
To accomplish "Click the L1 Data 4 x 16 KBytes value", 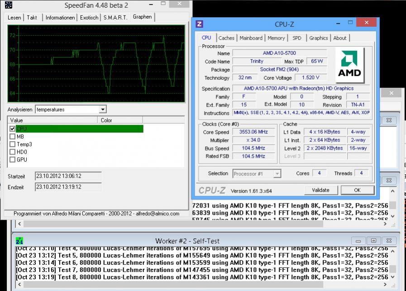I will click(x=325, y=132).
